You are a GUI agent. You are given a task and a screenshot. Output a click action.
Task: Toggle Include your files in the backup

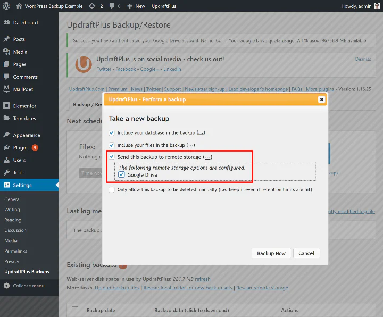point(112,145)
